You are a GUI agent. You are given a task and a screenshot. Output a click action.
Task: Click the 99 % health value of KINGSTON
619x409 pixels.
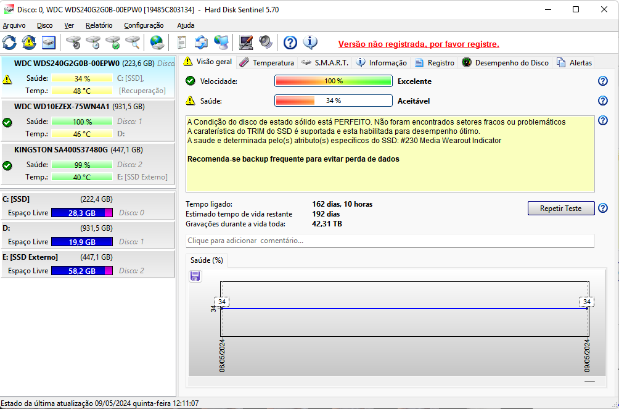click(x=82, y=164)
